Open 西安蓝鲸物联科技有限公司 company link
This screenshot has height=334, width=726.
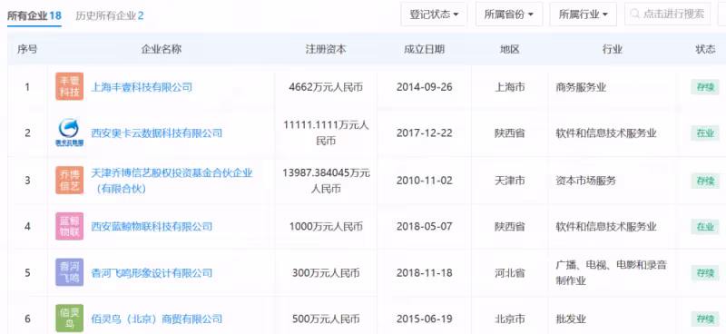(x=152, y=227)
